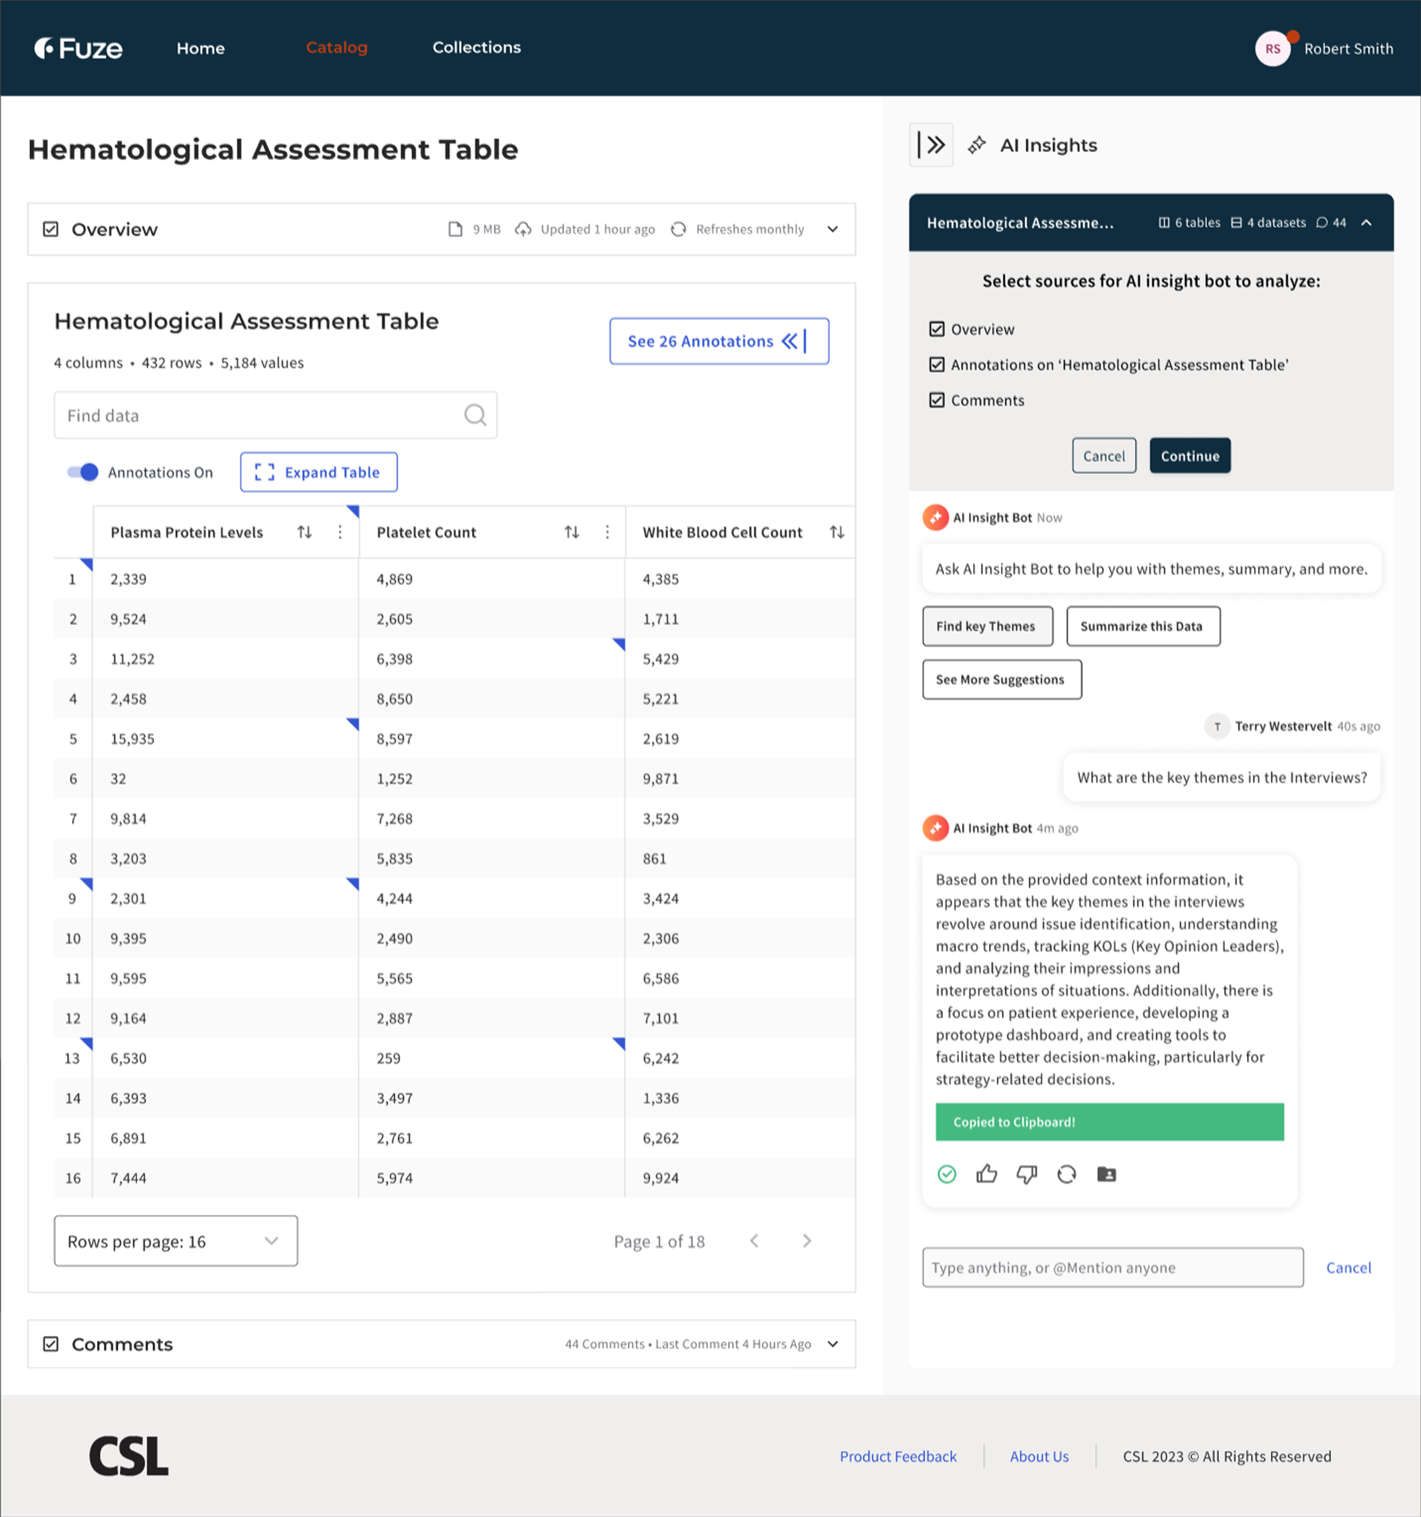Collapse the Hematological Assessment sources card

point(1366,222)
